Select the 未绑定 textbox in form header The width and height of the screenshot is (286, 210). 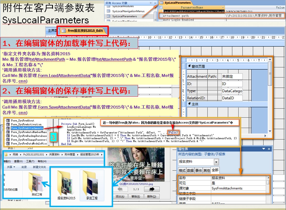(232, 76)
